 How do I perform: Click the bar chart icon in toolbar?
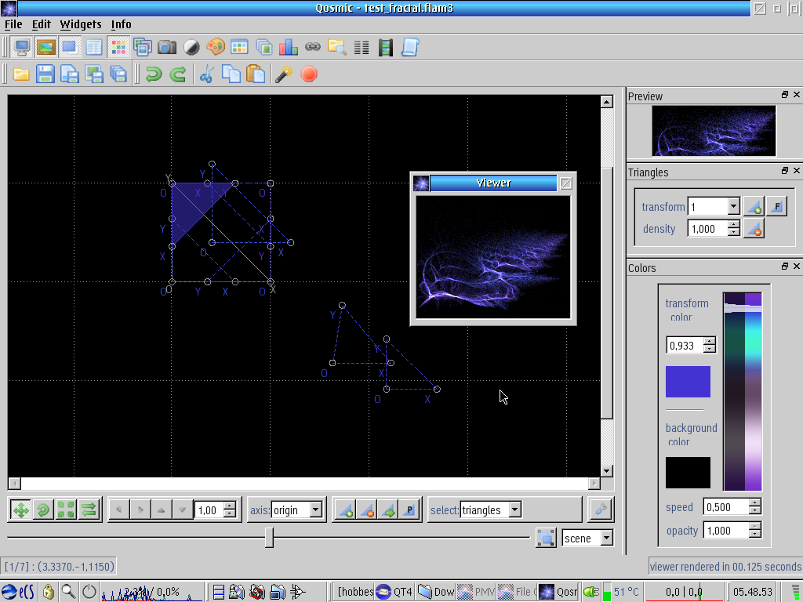[x=288, y=47]
